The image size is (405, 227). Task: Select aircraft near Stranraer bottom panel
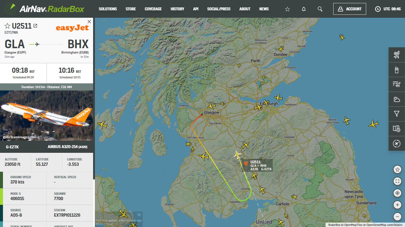tap(123, 214)
